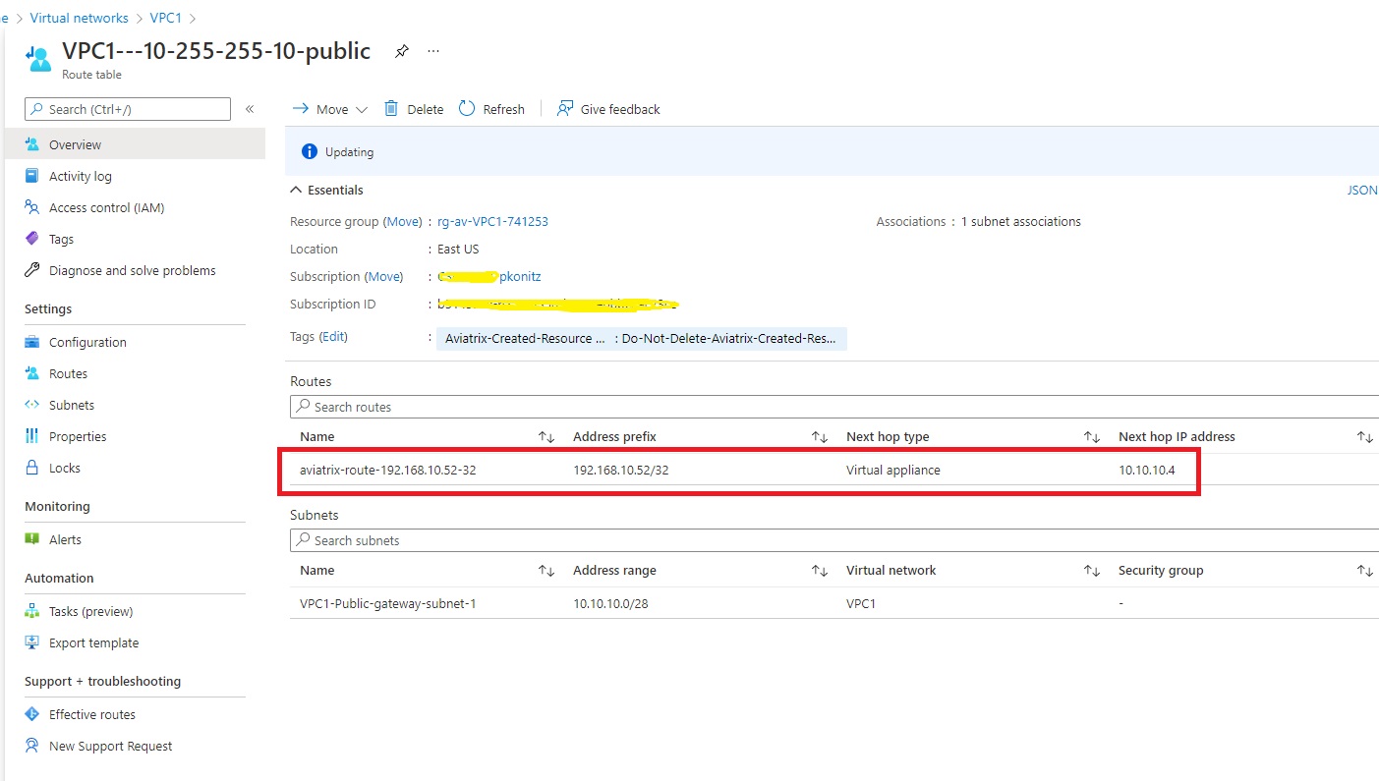The width and height of the screenshot is (1379, 781).
Task: Click the pin icon beside the route table title
Action: coord(401,51)
